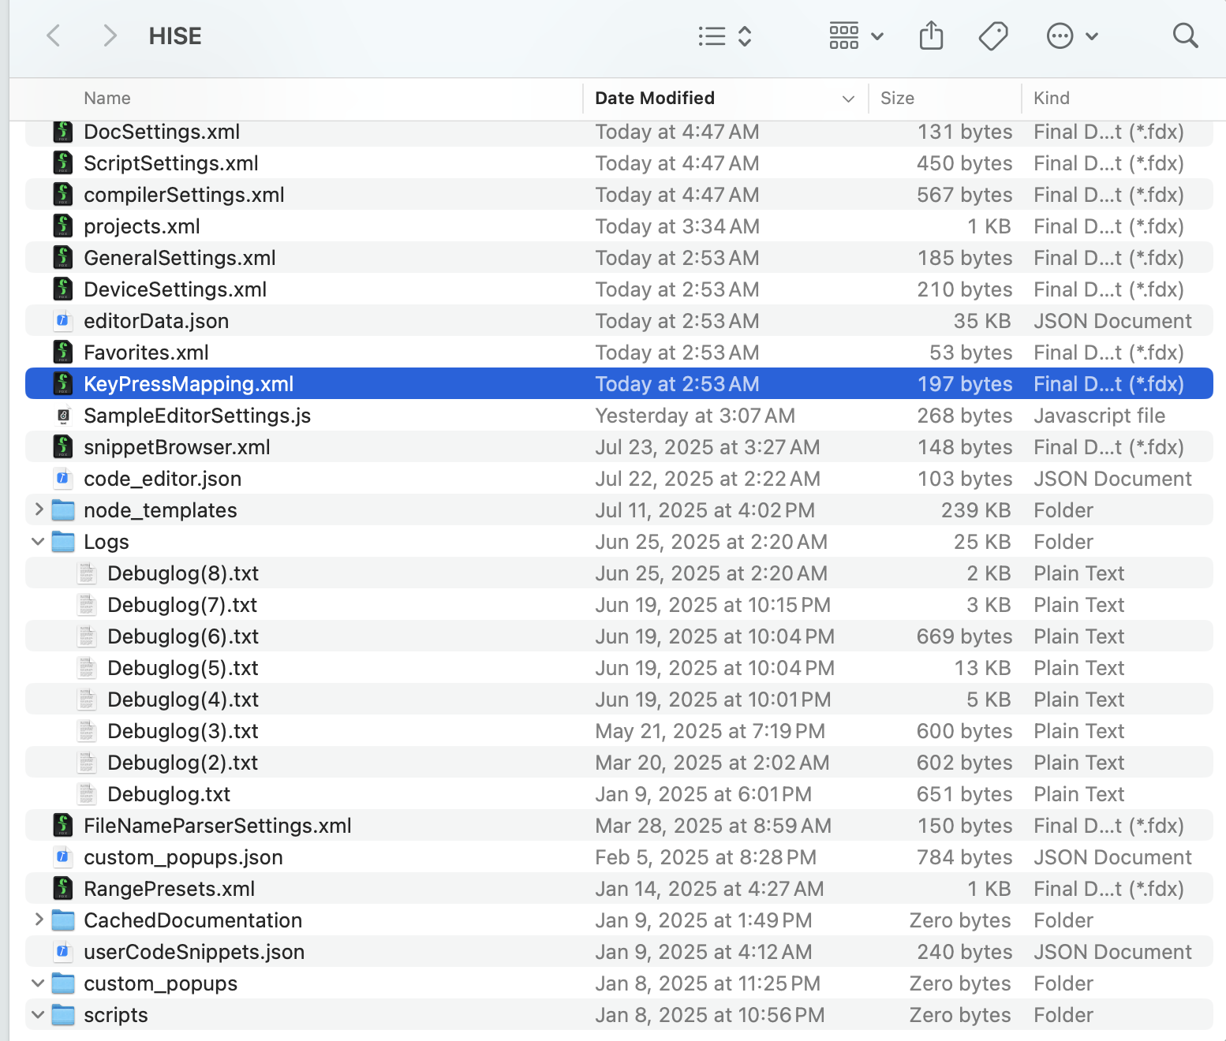Click the code_editor.json document icon

point(63,479)
